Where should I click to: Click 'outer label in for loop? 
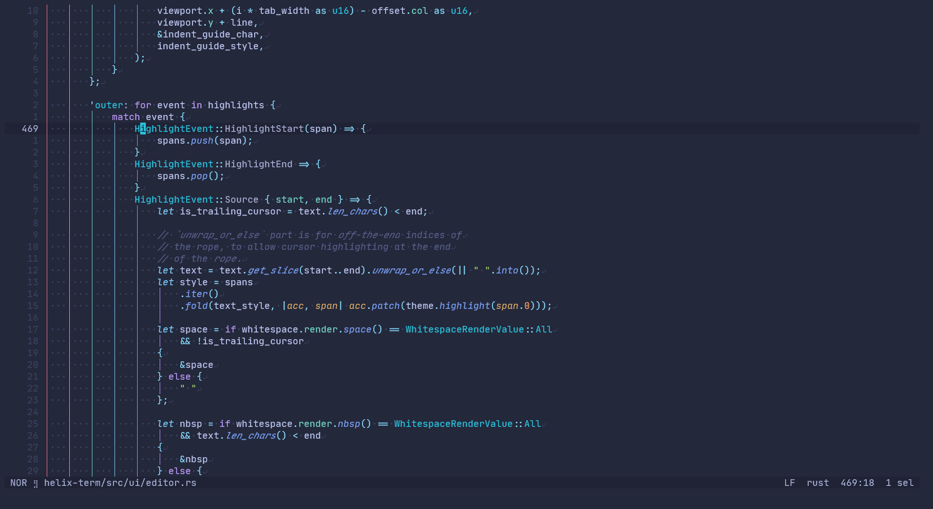tap(106, 105)
